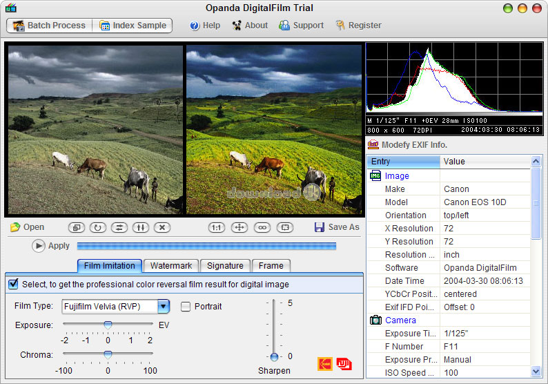Switch to the Film Imitation tab
This screenshot has height=384, width=548.
point(109,266)
